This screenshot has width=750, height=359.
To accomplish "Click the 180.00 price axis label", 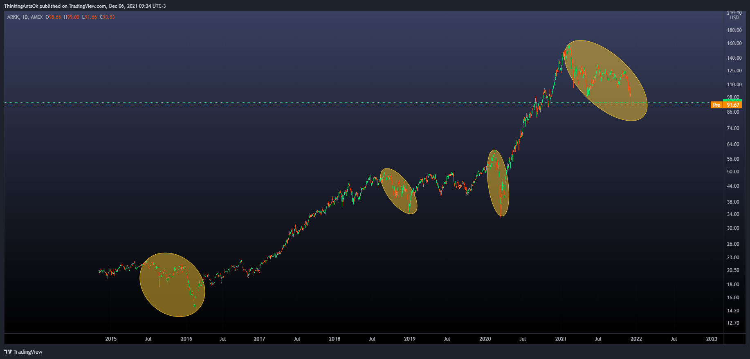I will click(734, 30).
